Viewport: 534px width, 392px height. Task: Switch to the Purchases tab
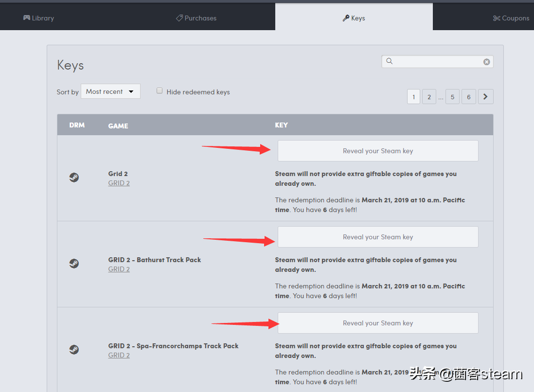(x=196, y=18)
